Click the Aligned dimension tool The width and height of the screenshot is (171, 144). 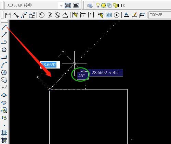click(16, 15)
